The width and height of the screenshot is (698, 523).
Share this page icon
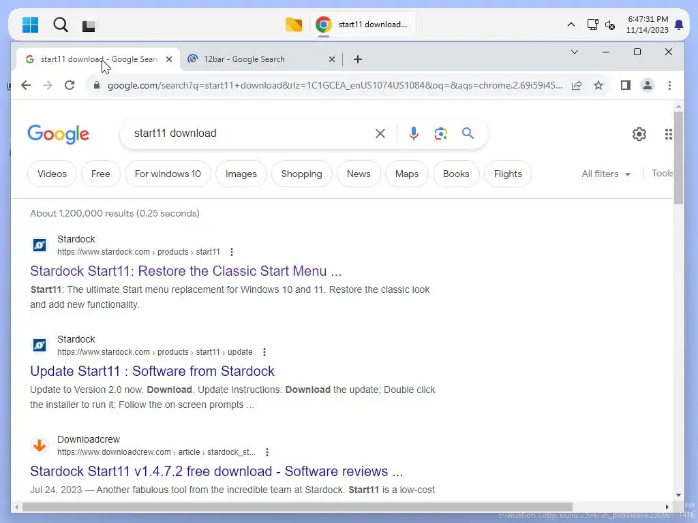(x=577, y=85)
